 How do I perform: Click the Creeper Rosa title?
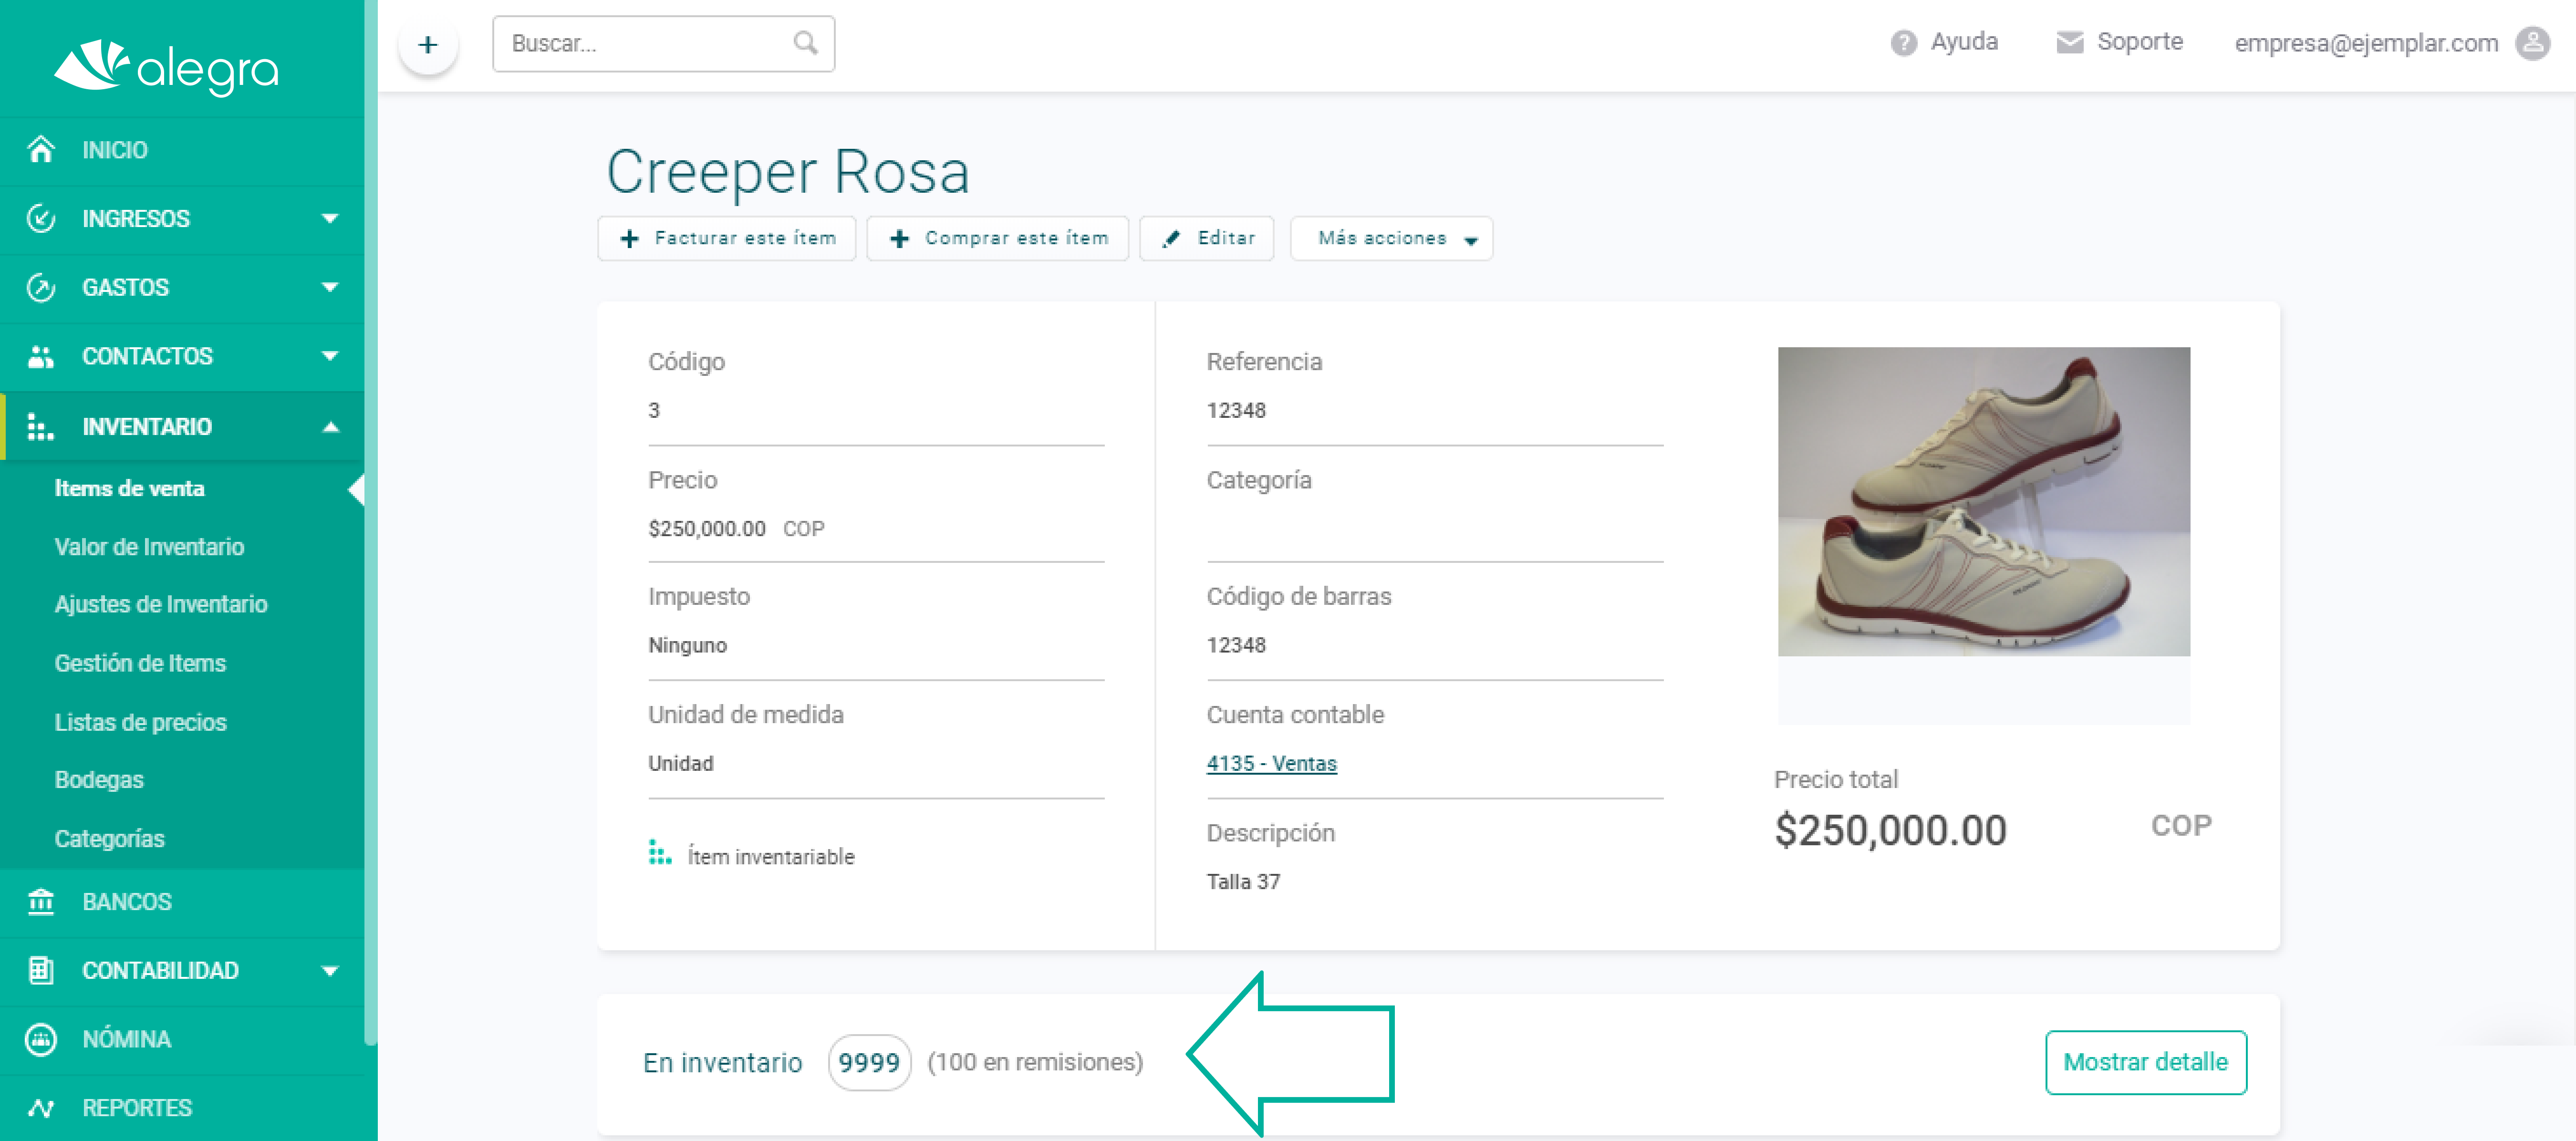pyautogui.click(x=788, y=172)
